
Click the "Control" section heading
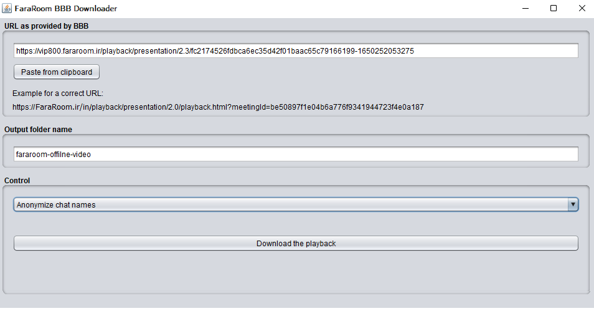point(17,181)
